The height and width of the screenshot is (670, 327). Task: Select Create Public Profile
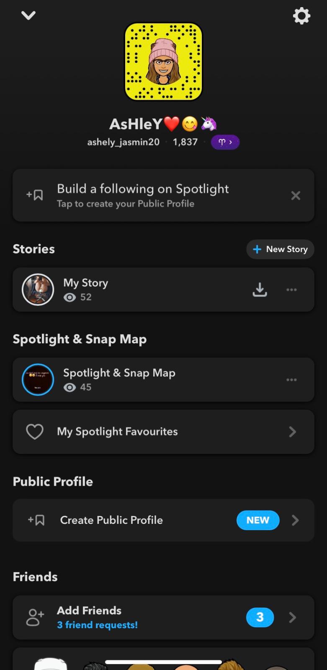(111, 520)
